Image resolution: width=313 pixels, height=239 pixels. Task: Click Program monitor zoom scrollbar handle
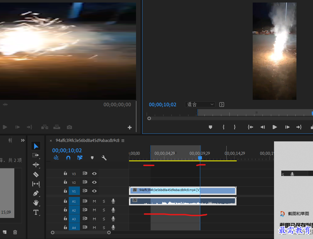click(149, 118)
